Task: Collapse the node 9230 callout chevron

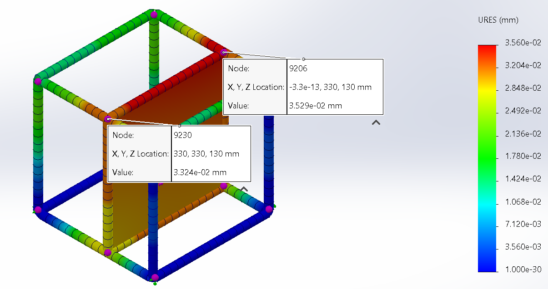Action: coord(244,189)
